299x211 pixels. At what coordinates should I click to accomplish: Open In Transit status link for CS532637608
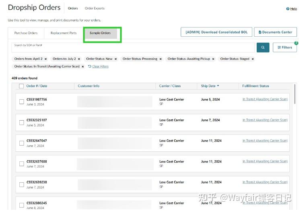[x=265, y=161]
